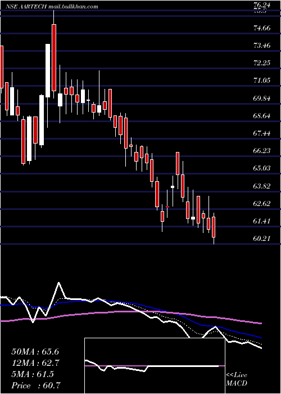
Task: Click the 62.62 price axis label
Action: pos(262,204)
